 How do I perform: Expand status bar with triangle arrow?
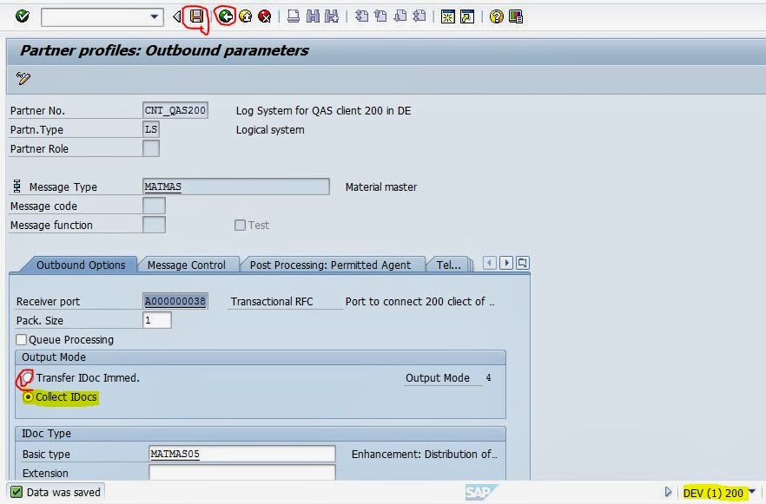669,492
